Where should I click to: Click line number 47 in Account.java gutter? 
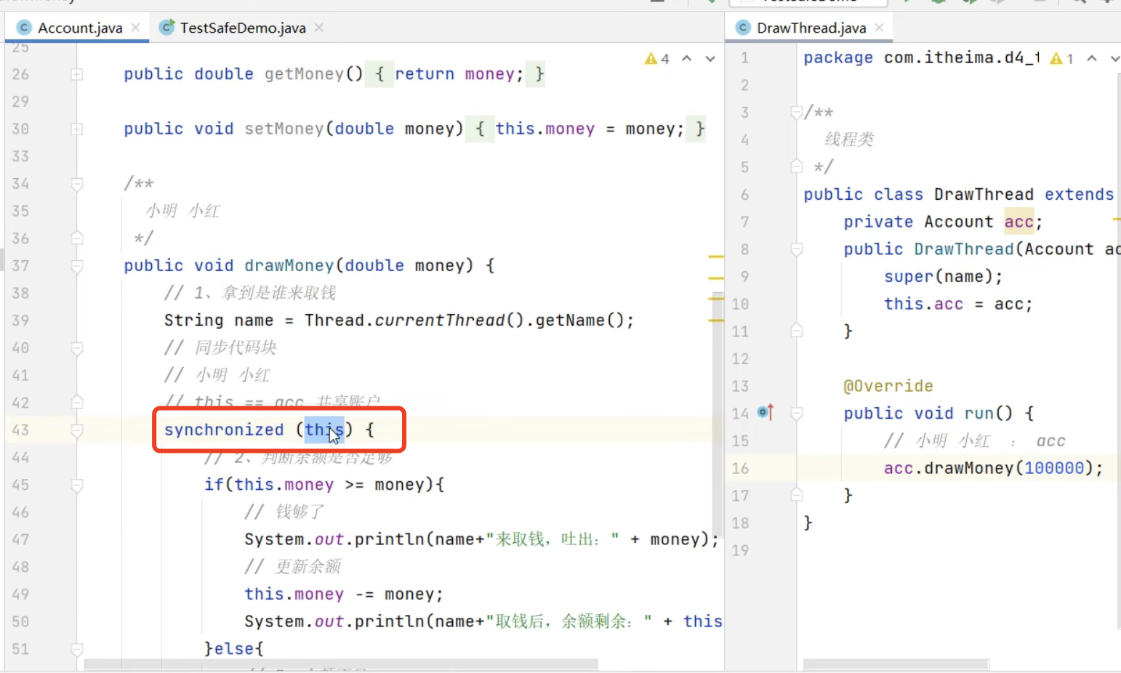pos(20,539)
